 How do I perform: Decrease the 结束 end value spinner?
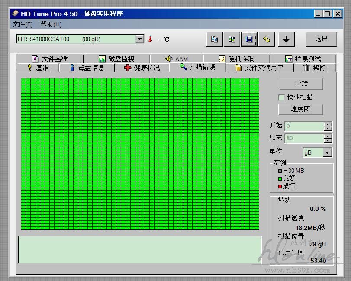coord(328,141)
